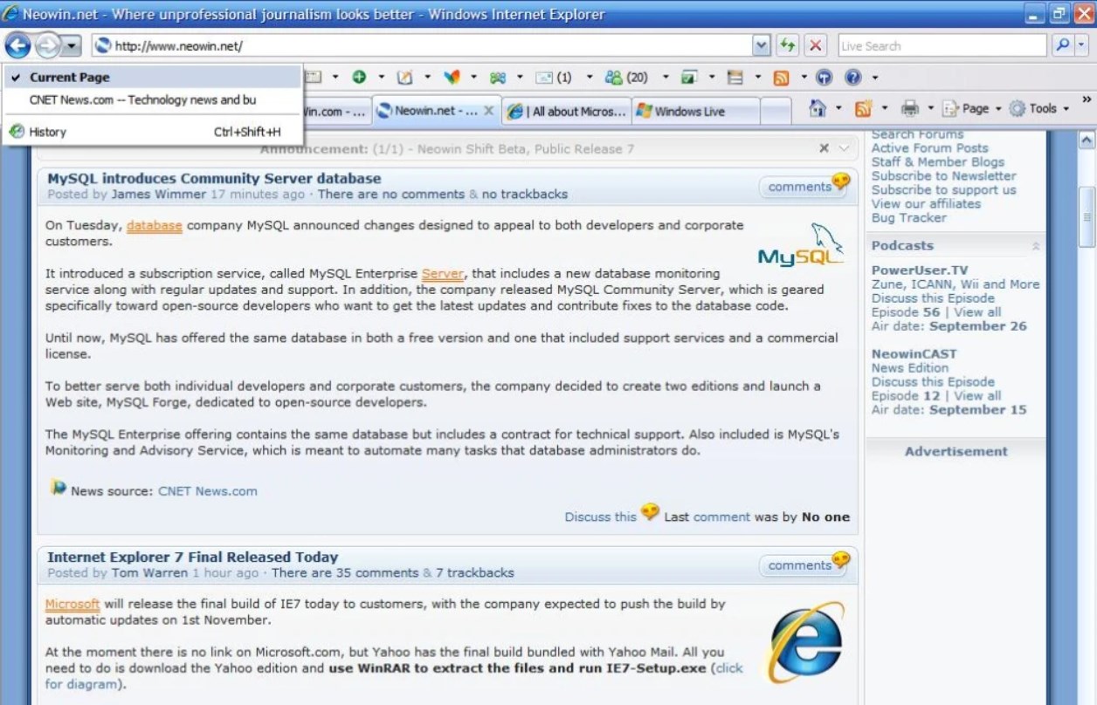Click the Discuss this link under MySQL article
This screenshot has width=1097, height=705.
coord(601,517)
